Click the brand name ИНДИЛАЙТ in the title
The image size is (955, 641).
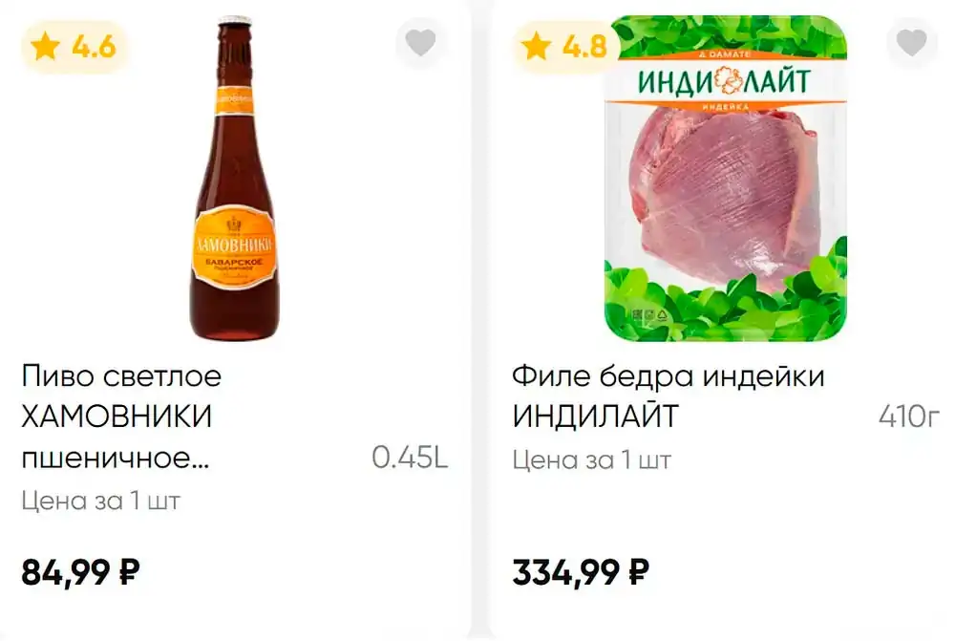(x=595, y=417)
